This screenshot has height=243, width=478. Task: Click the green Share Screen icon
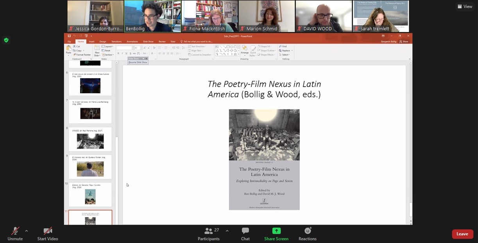276,231
